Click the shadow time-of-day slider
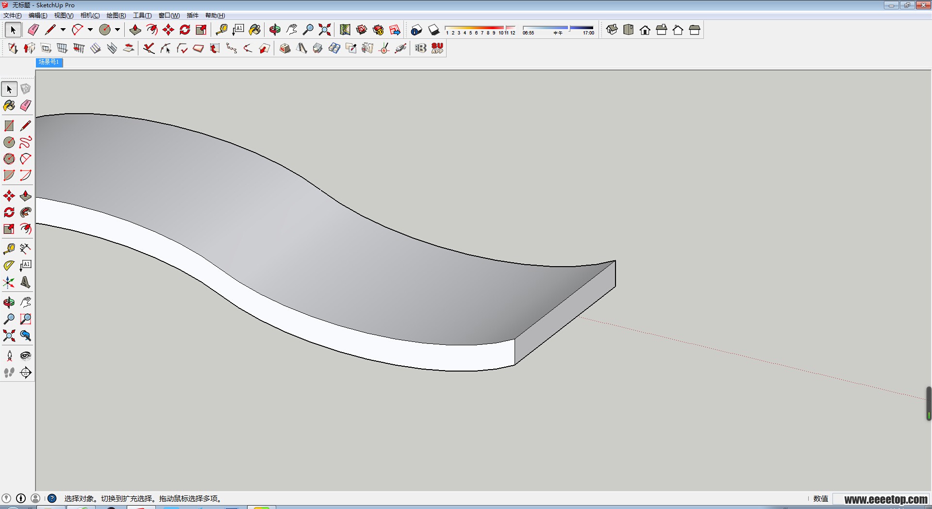The height and width of the screenshot is (509, 932). (558, 28)
